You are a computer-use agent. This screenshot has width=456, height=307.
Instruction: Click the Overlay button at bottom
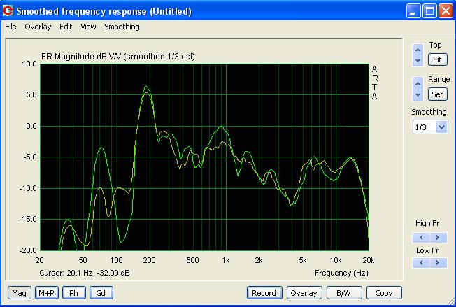pos(304,293)
